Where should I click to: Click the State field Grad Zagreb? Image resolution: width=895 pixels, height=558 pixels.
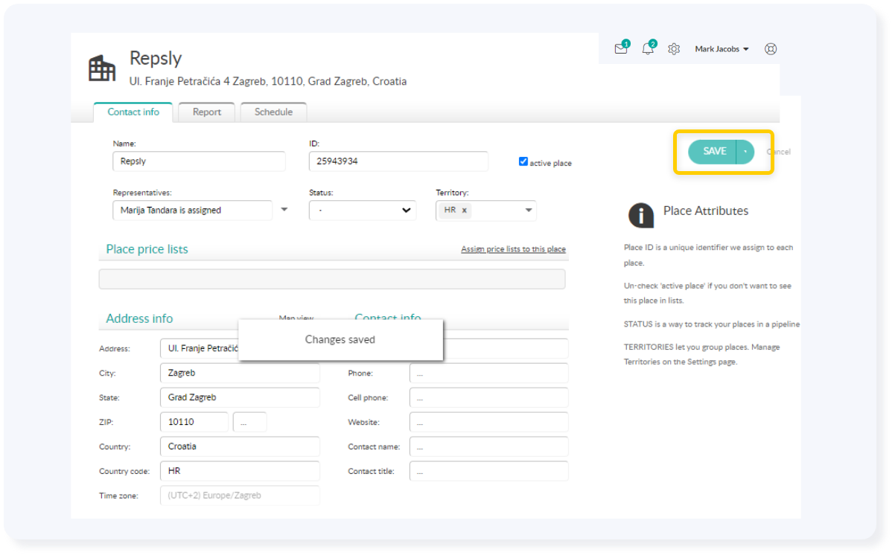[x=240, y=398]
